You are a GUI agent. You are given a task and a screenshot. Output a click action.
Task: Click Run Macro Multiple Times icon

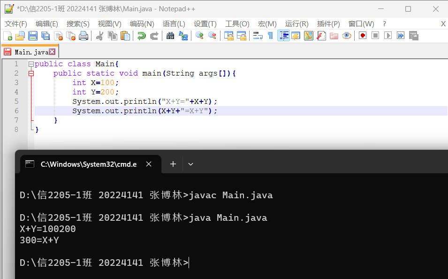(x=401, y=36)
